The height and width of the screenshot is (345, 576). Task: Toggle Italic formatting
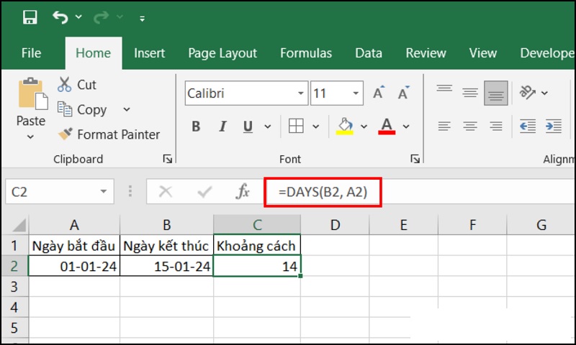pos(222,126)
